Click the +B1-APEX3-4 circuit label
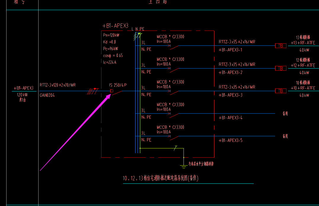Viewport: 319px width, 206px height. pos(230,118)
